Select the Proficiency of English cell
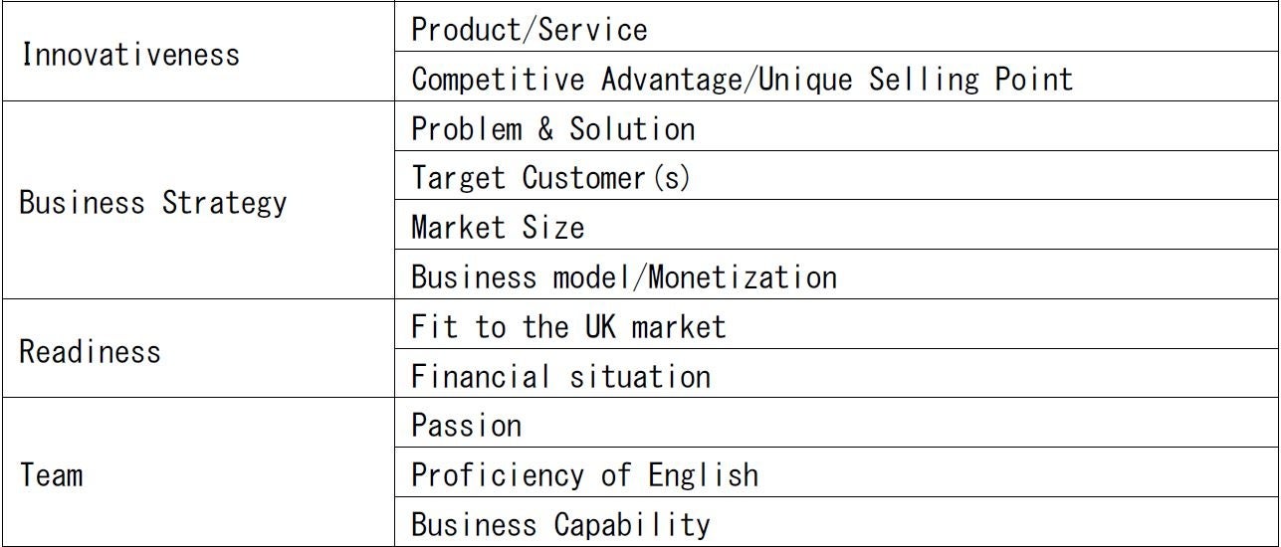 tap(584, 474)
